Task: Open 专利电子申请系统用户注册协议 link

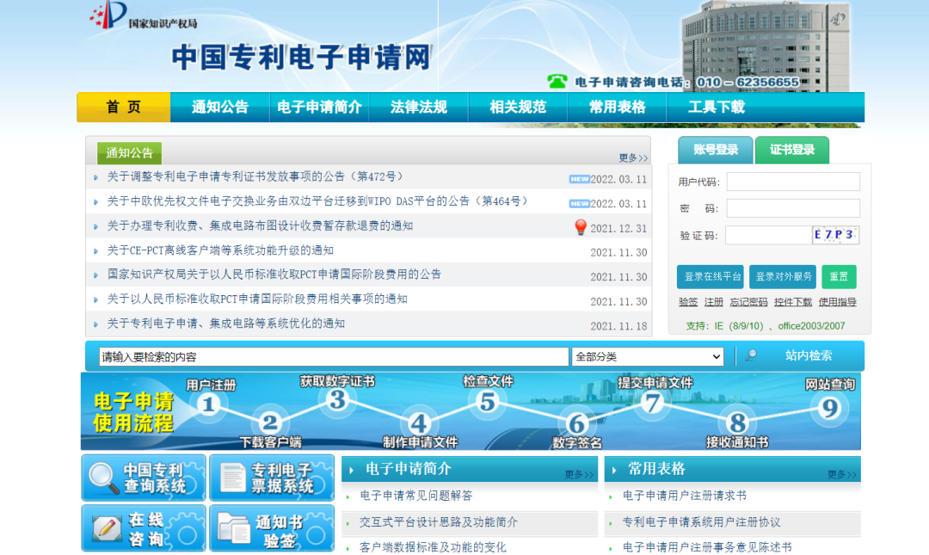Action: [701, 522]
